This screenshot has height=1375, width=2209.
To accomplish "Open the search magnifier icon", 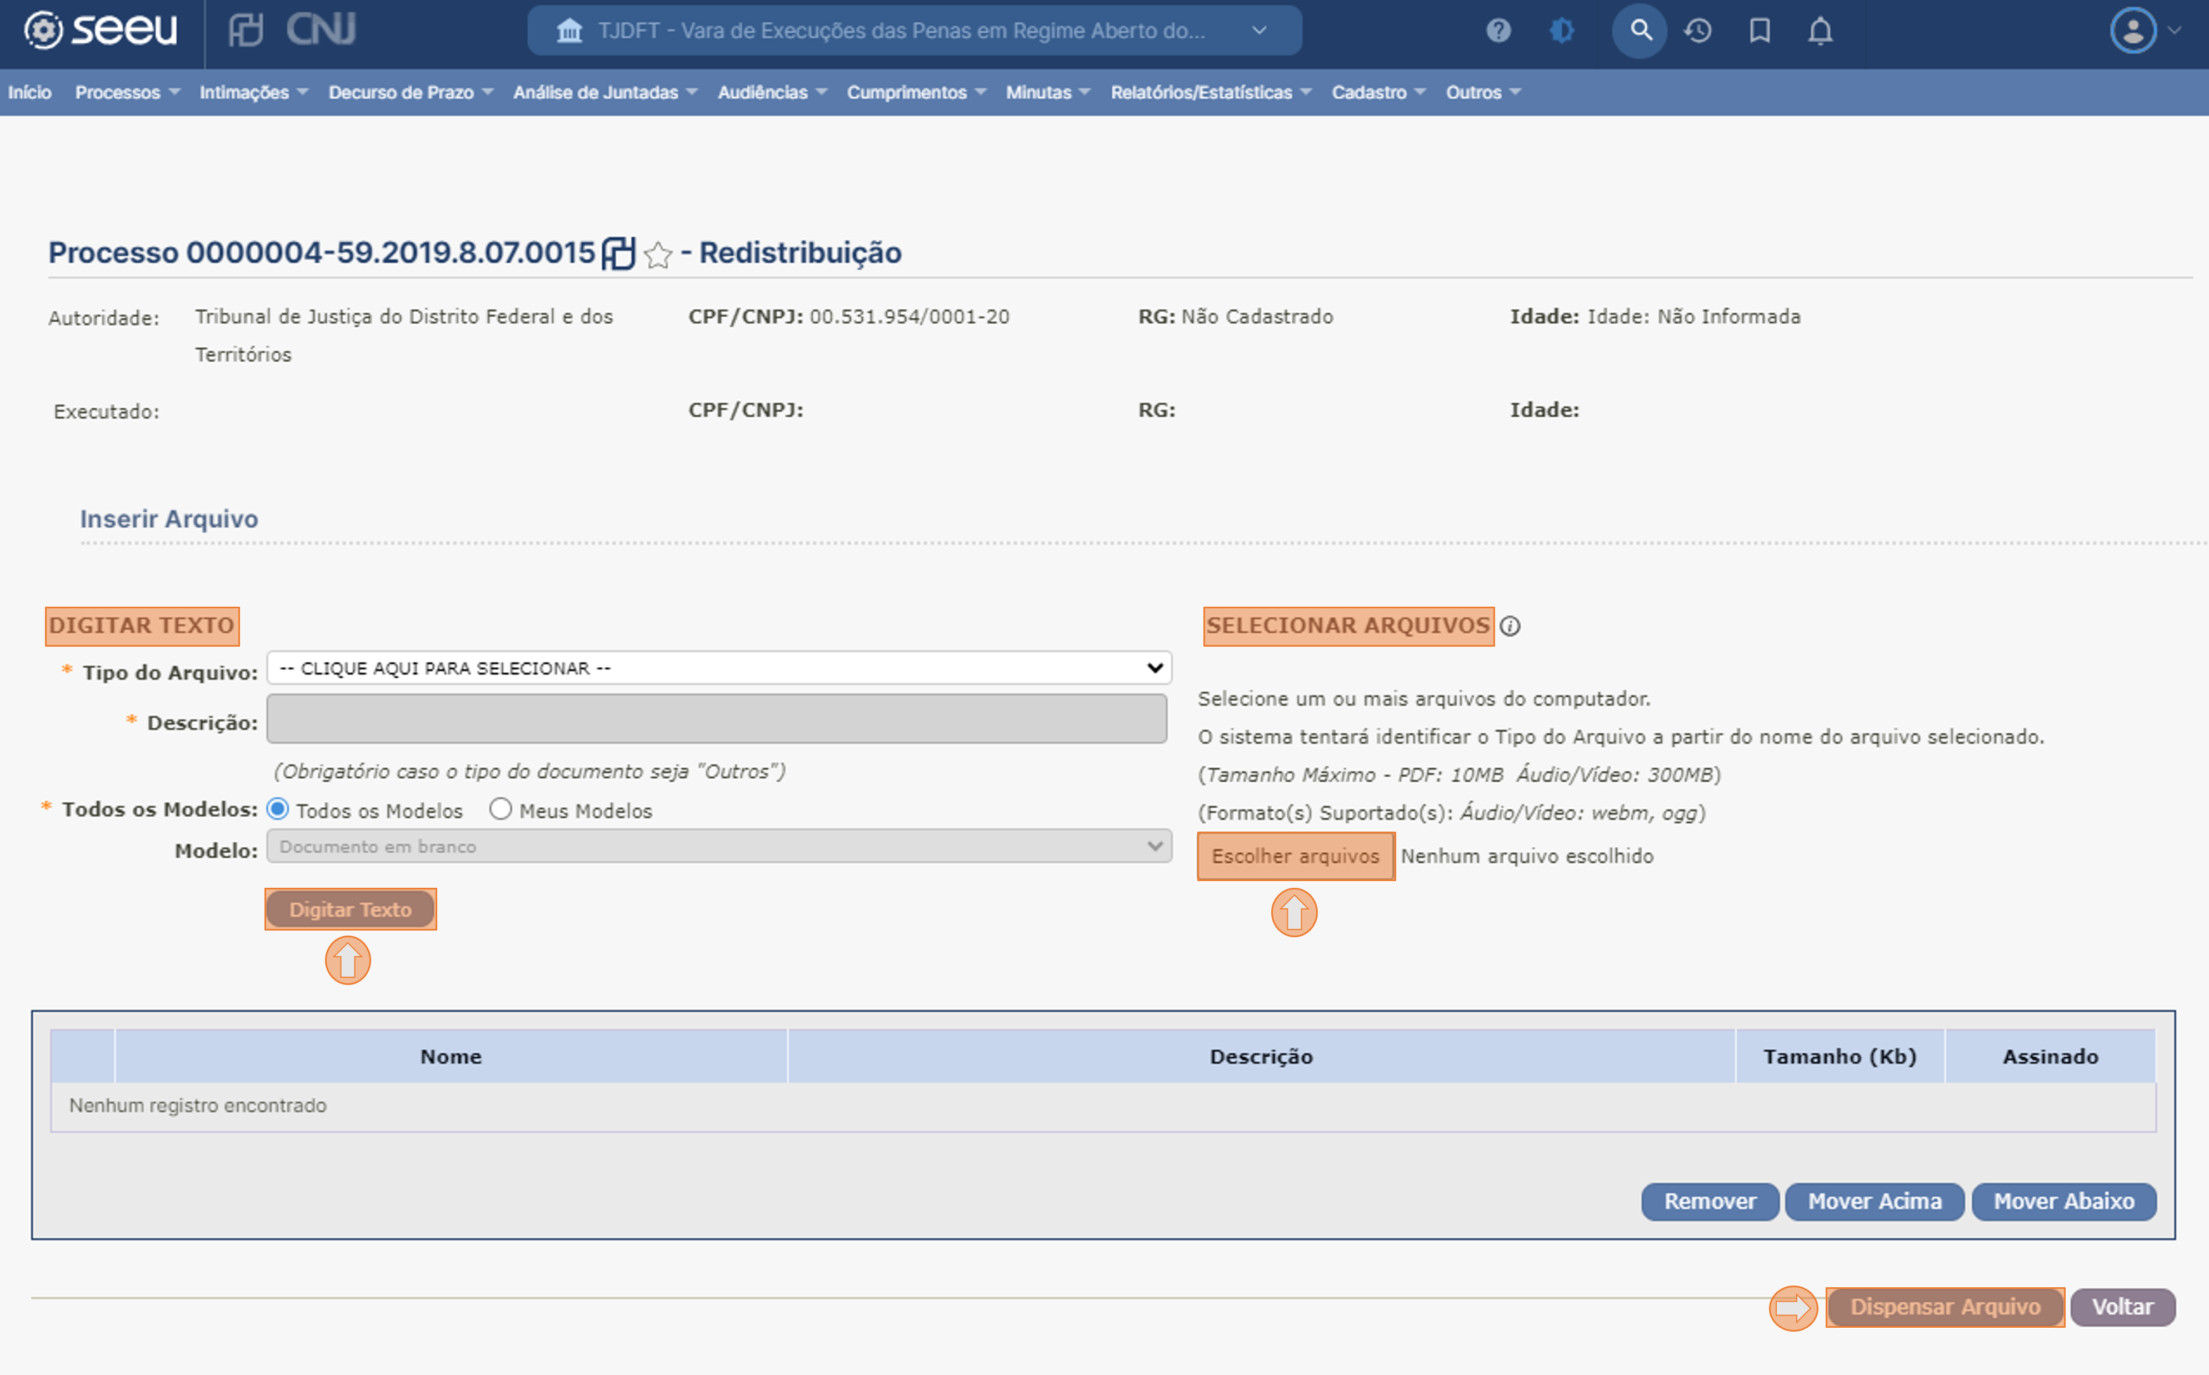I will point(1640,31).
